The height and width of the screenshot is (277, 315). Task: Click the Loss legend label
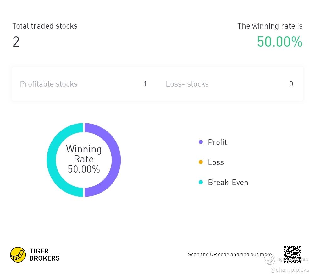tap(216, 162)
